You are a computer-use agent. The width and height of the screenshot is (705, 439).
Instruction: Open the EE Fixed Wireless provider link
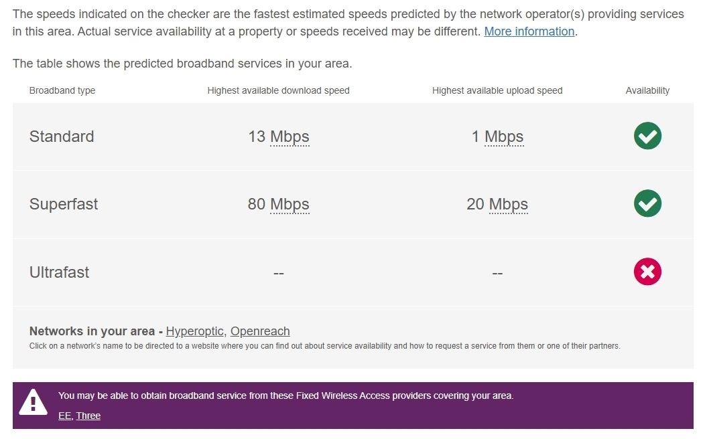coord(64,416)
